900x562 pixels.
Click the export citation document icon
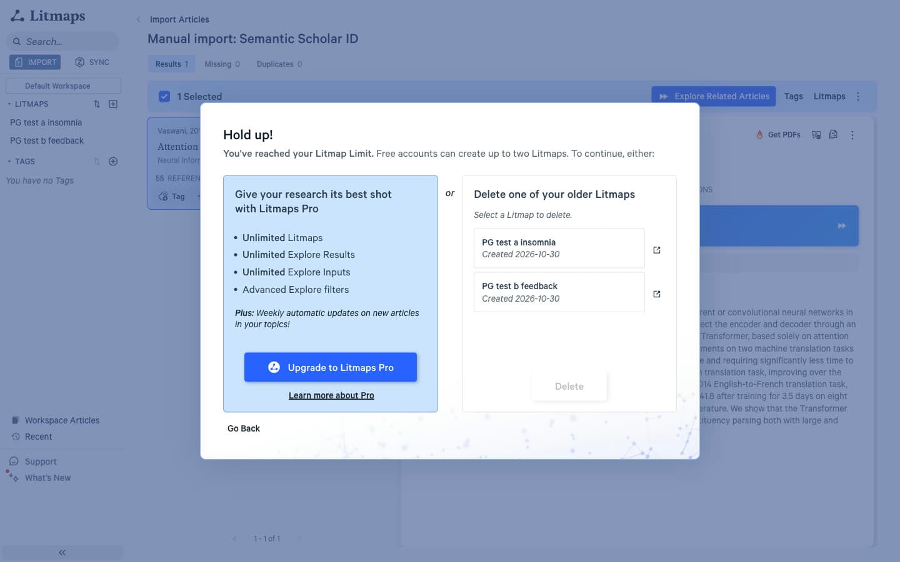pos(833,135)
